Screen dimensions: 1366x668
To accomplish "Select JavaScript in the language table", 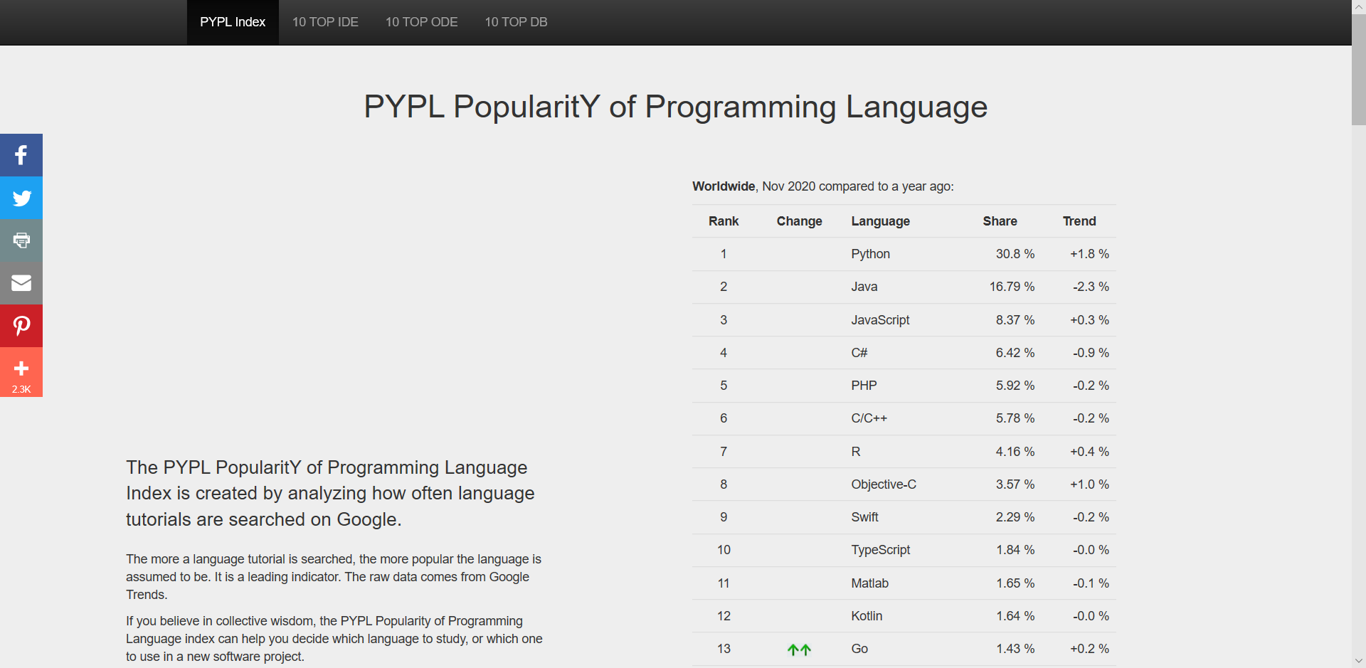I will point(880,320).
